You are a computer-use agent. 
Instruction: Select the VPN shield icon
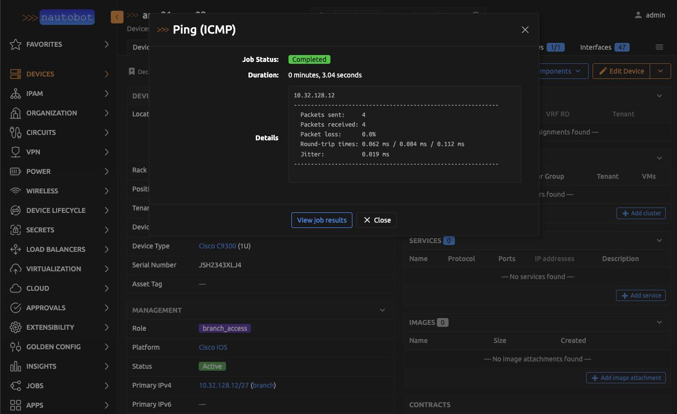coord(16,152)
